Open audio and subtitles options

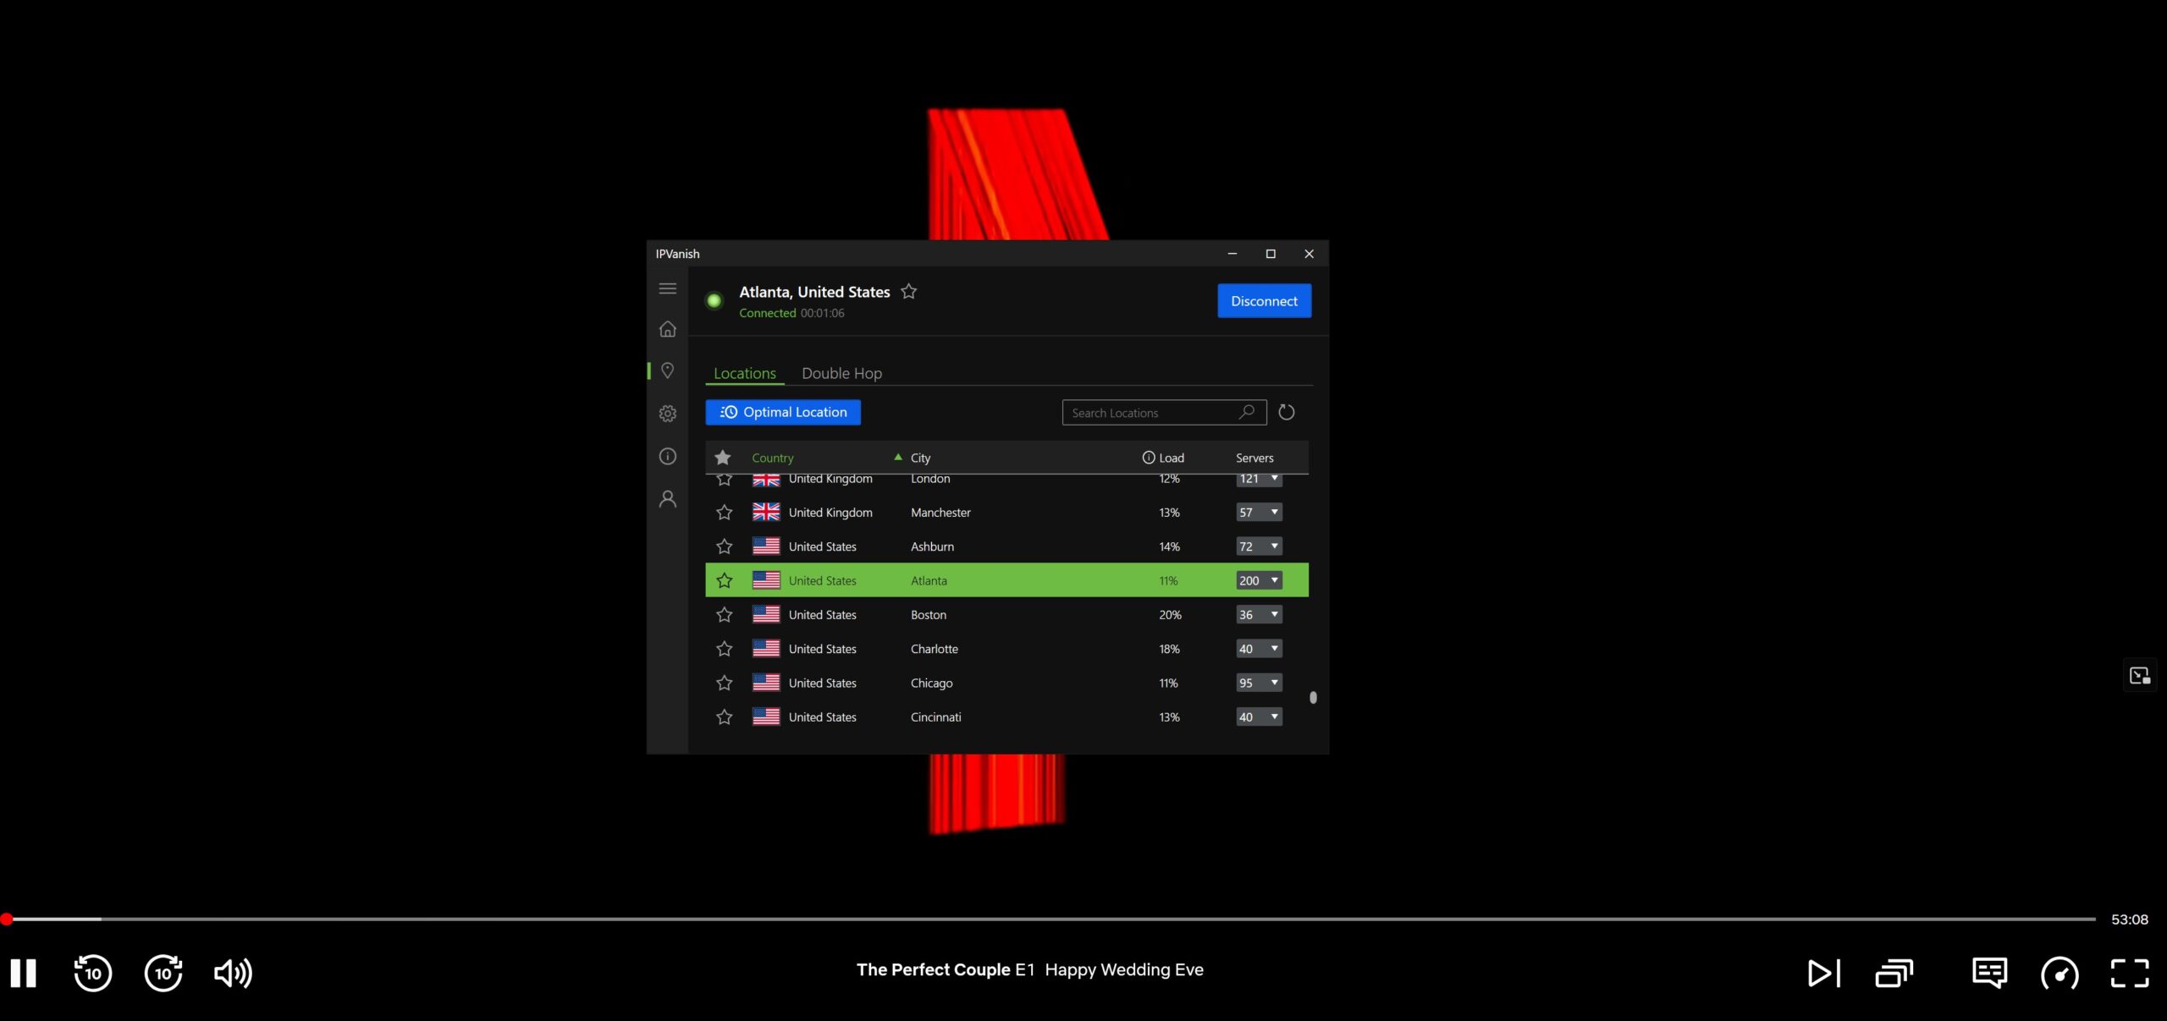click(1989, 973)
